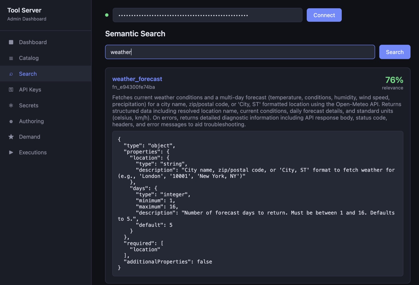Screen dimensions: 419x285
Task: Click the function ID fn_e94300fe74ba
Action: 133,87
